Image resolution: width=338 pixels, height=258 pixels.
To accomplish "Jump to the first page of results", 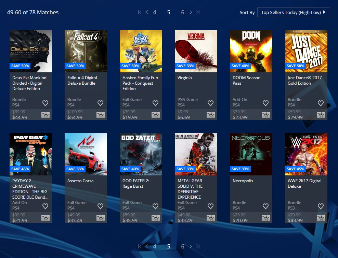I will coord(139,12).
